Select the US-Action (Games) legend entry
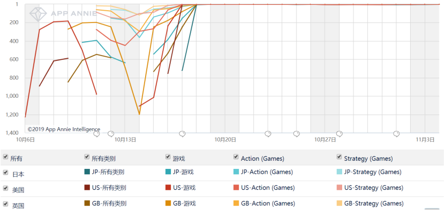 point(264,188)
